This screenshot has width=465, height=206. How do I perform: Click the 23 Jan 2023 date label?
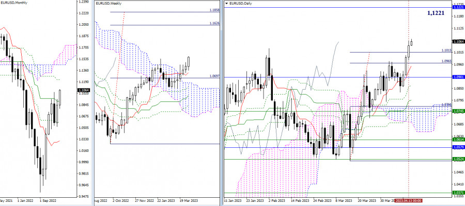click(x=255, y=200)
